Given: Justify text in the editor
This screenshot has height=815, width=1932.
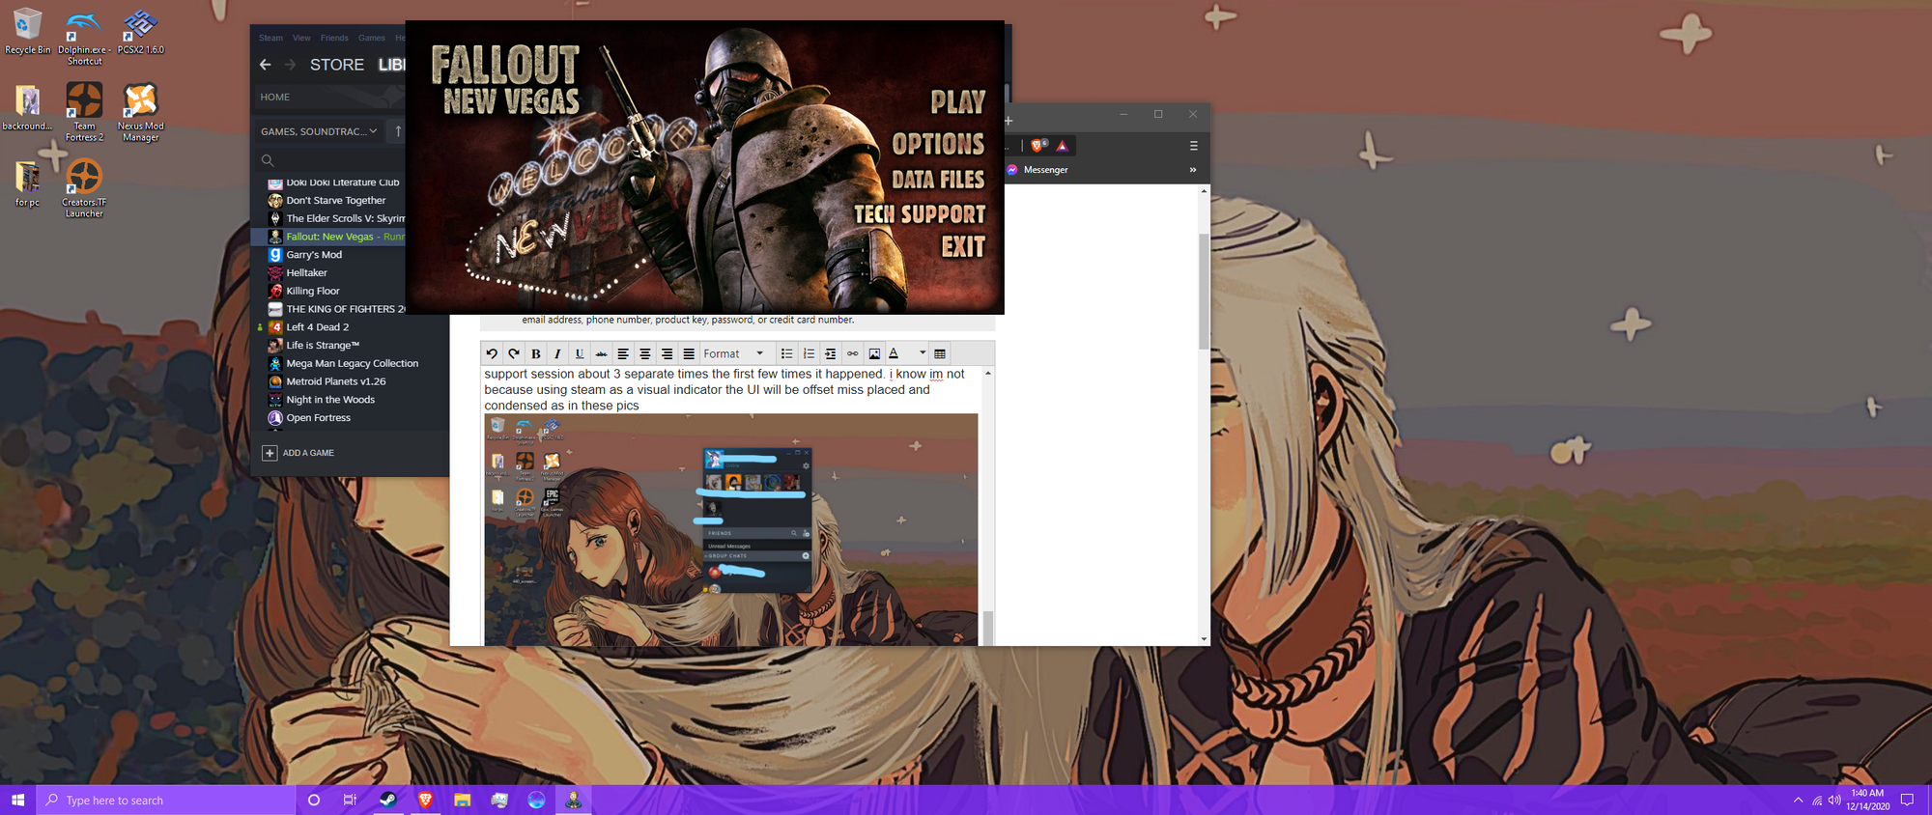Looking at the screenshot, I should coord(689,353).
